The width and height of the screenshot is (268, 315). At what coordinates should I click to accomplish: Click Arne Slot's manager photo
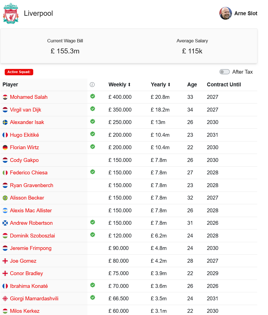click(226, 13)
